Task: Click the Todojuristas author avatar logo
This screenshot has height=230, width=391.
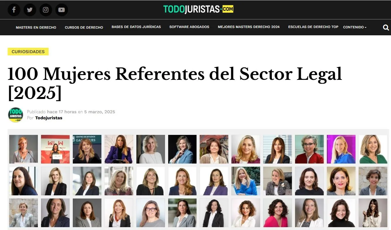Action: click(x=16, y=115)
